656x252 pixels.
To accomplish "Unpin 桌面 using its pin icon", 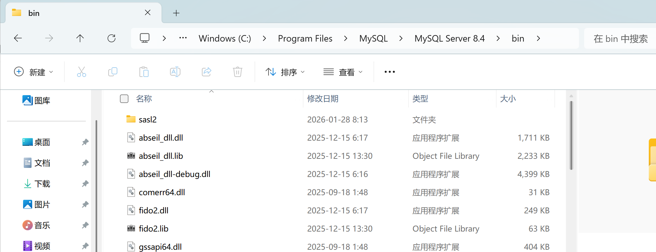I will click(85, 142).
